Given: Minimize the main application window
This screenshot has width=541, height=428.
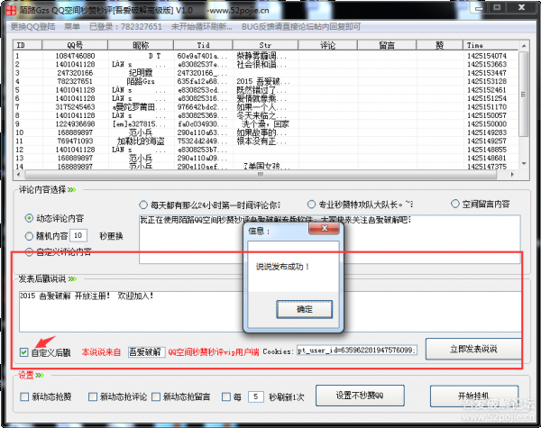Looking at the screenshot, I should tap(479, 8).
